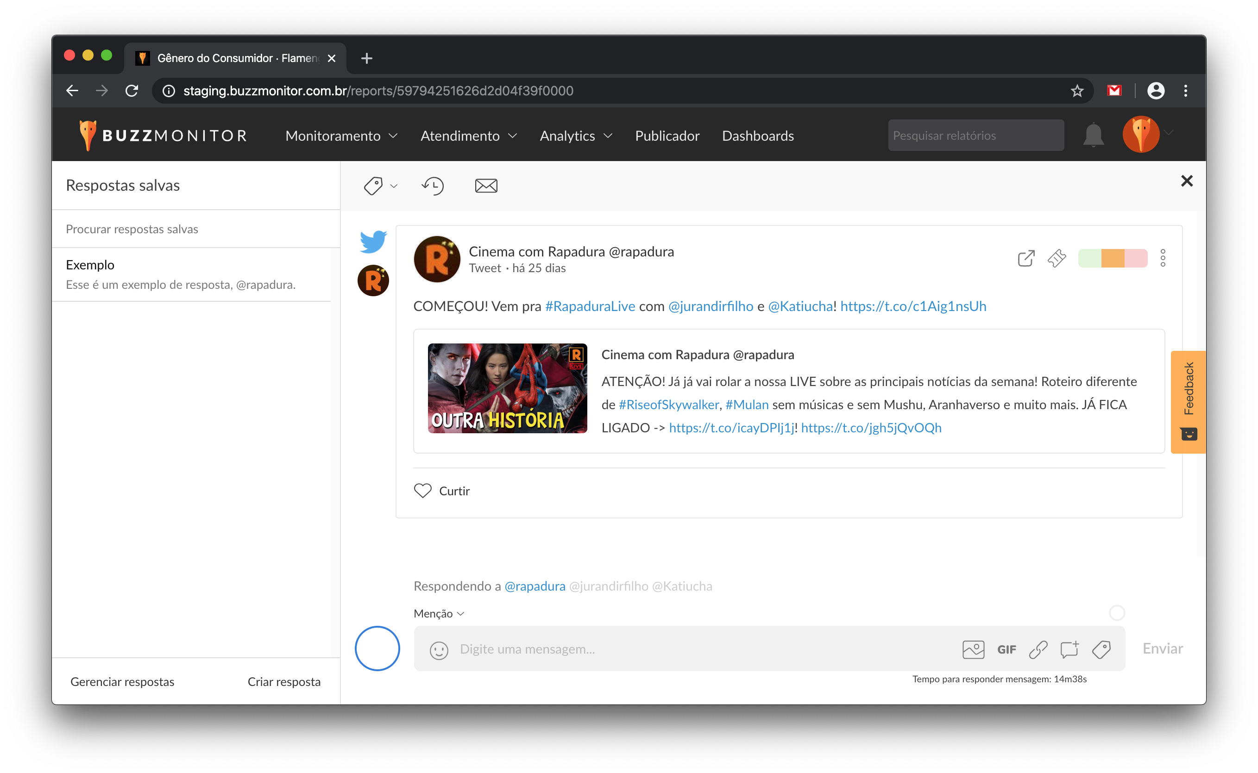
Task: Click the link icon in reply box
Action: tap(1038, 649)
